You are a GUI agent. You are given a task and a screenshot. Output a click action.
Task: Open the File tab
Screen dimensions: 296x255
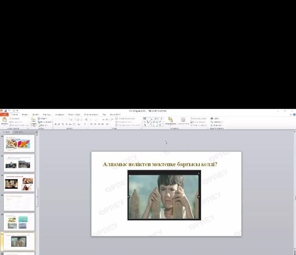point(4,115)
